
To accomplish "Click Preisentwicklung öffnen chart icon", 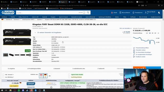I will click(x=134, y=48).
